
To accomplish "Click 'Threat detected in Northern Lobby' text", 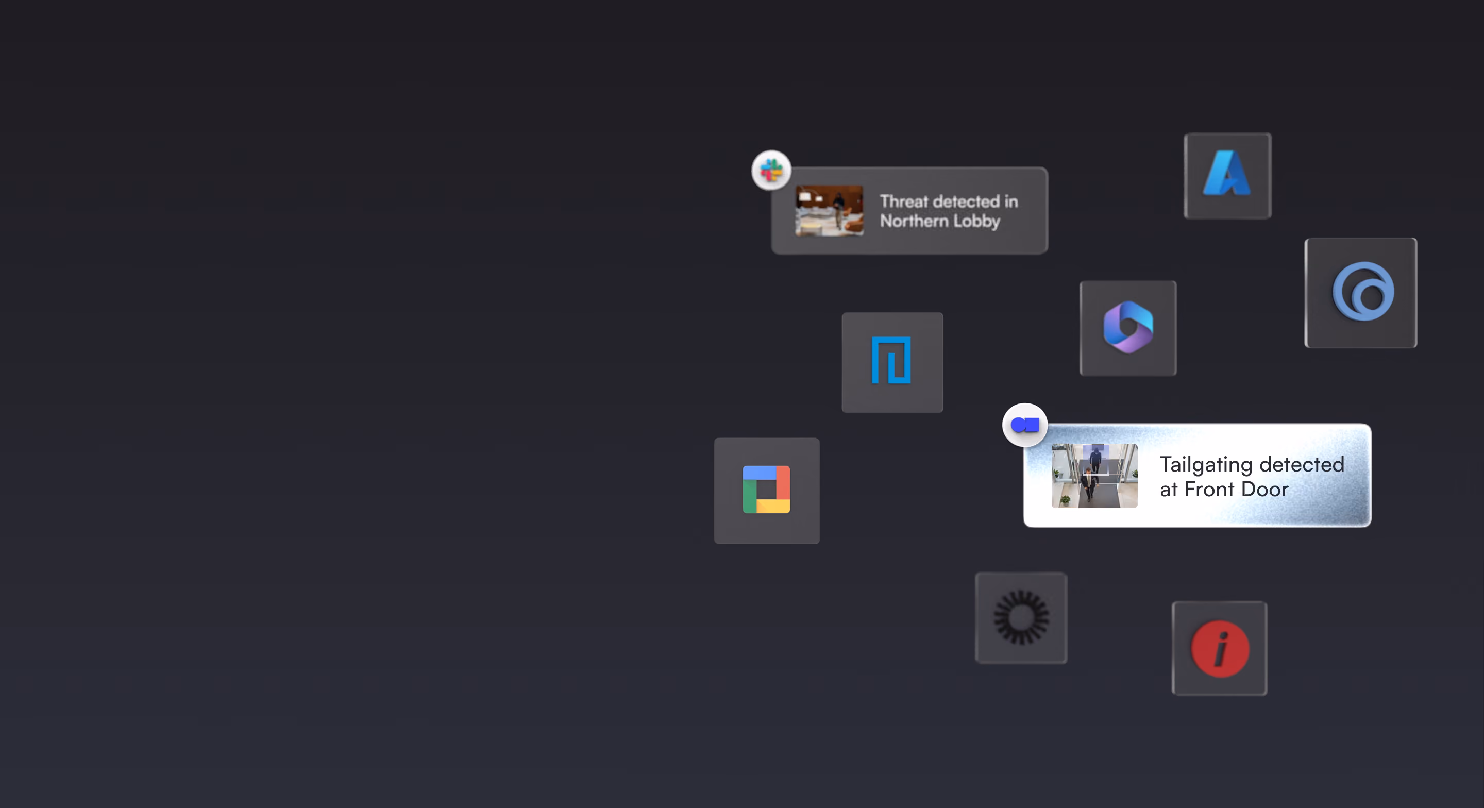I will [x=949, y=211].
